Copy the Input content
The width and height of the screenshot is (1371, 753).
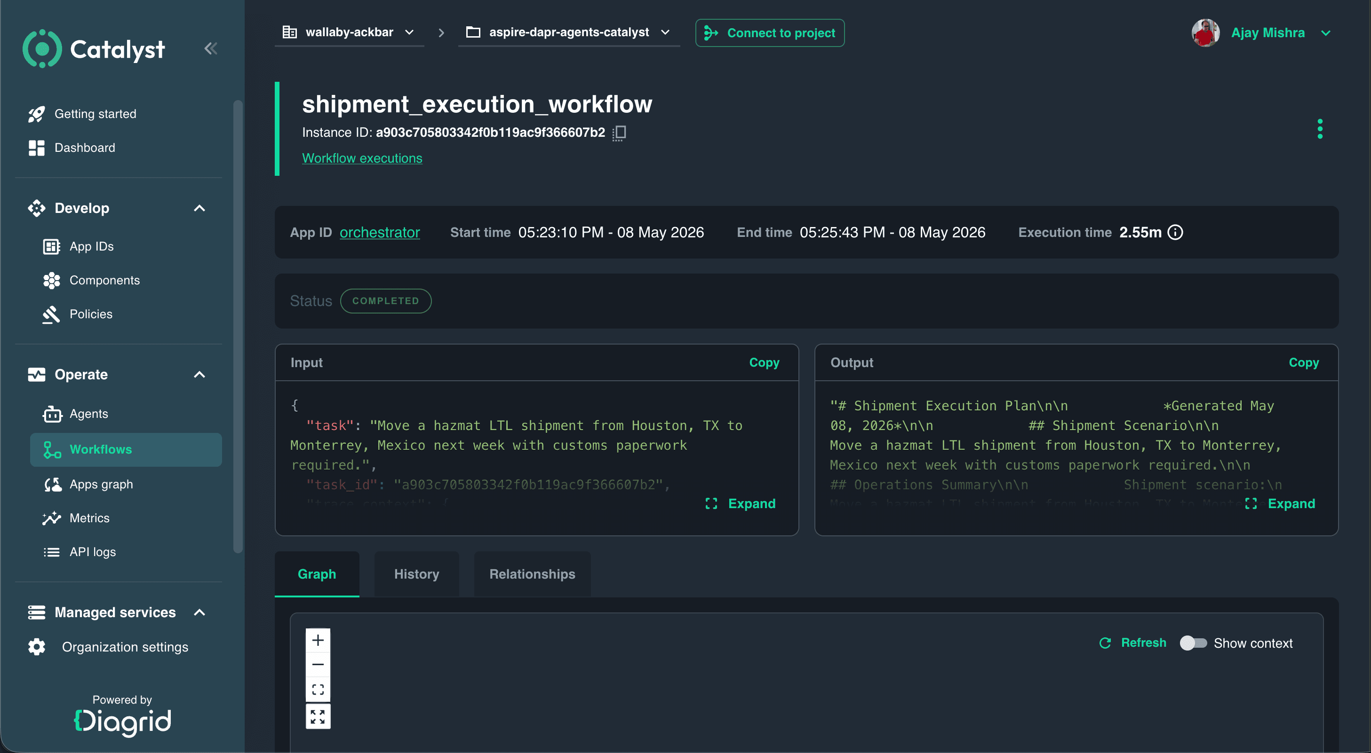click(x=764, y=363)
